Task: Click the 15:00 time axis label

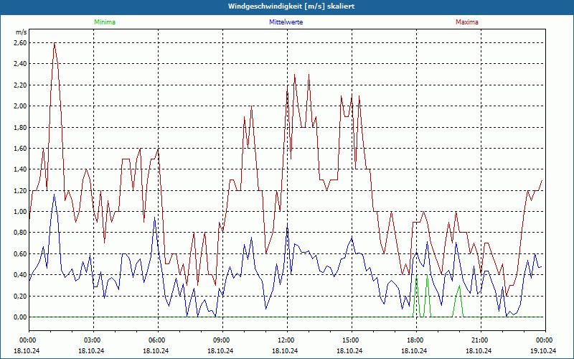Action: point(352,340)
